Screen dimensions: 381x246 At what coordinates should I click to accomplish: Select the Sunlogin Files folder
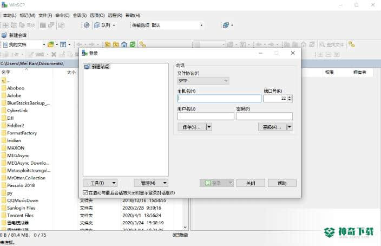pyautogui.click(x=21, y=208)
